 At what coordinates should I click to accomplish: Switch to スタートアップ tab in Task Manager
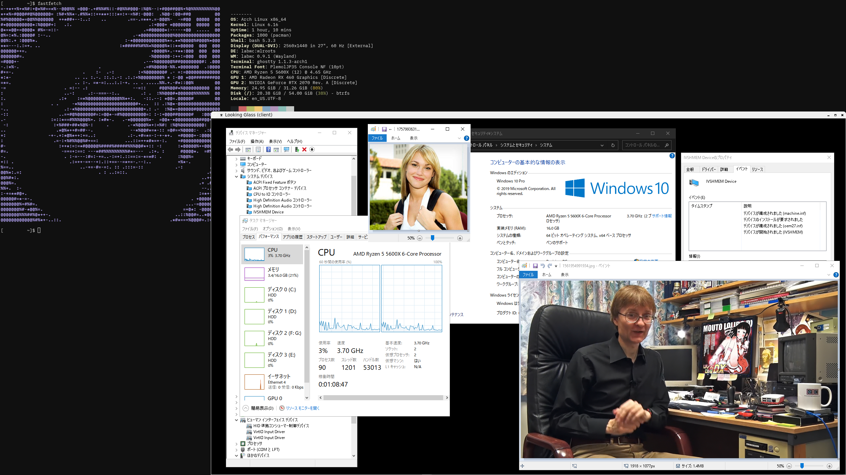[317, 237]
